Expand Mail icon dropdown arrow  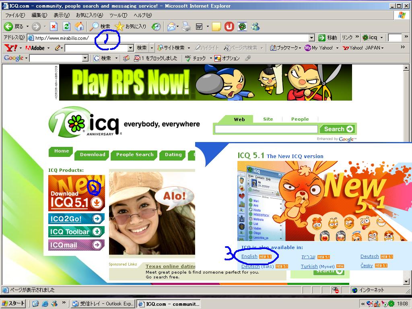(177, 26)
